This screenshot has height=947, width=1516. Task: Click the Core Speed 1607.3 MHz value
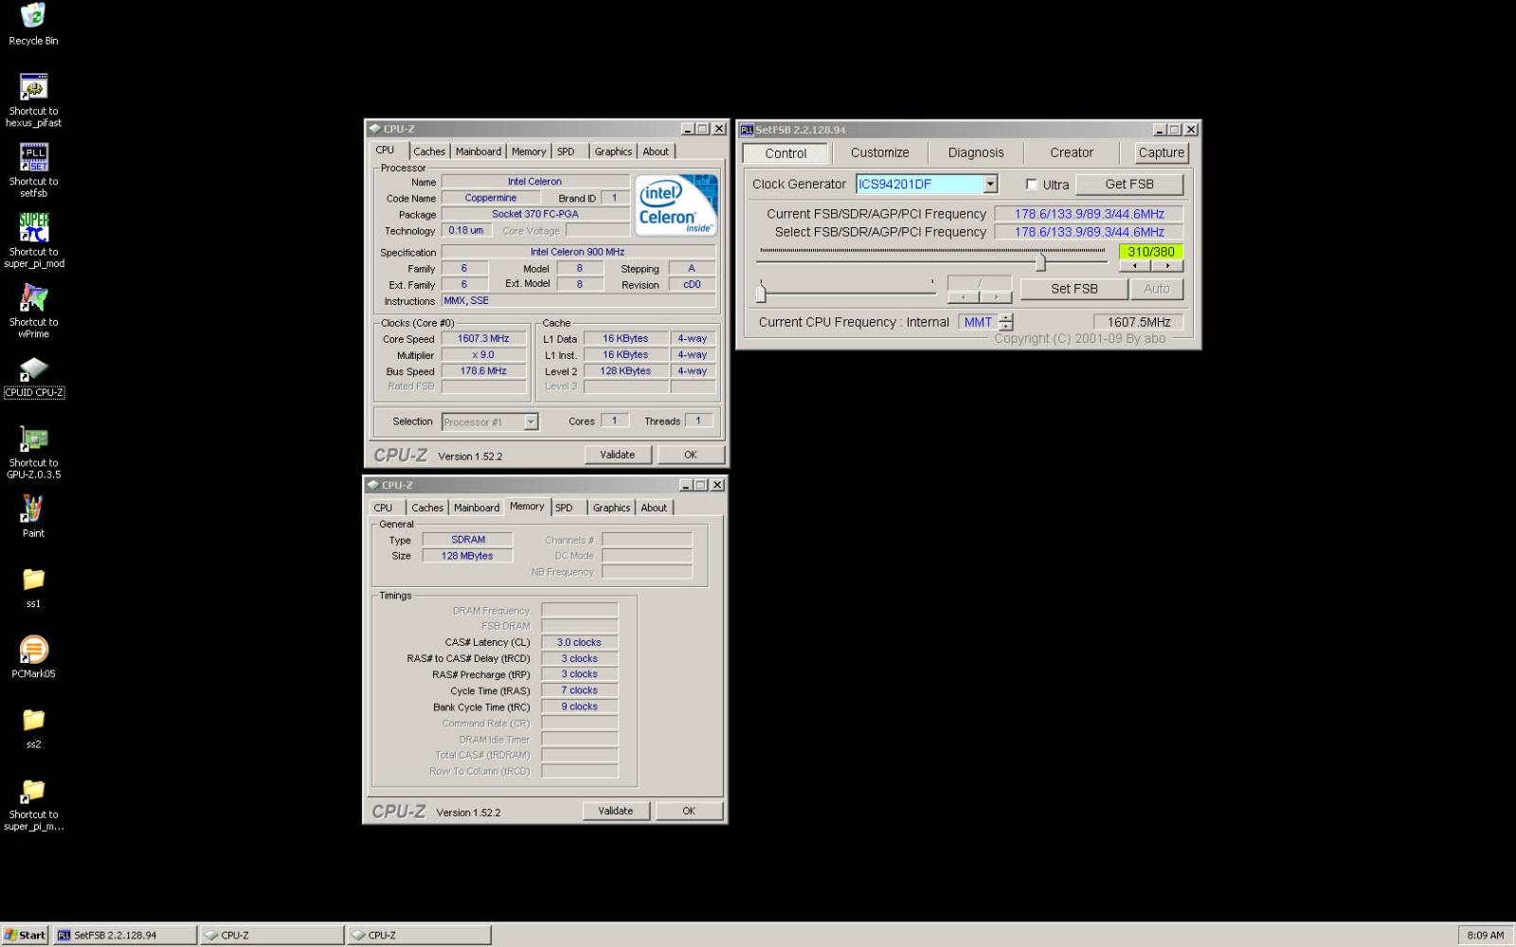click(483, 339)
